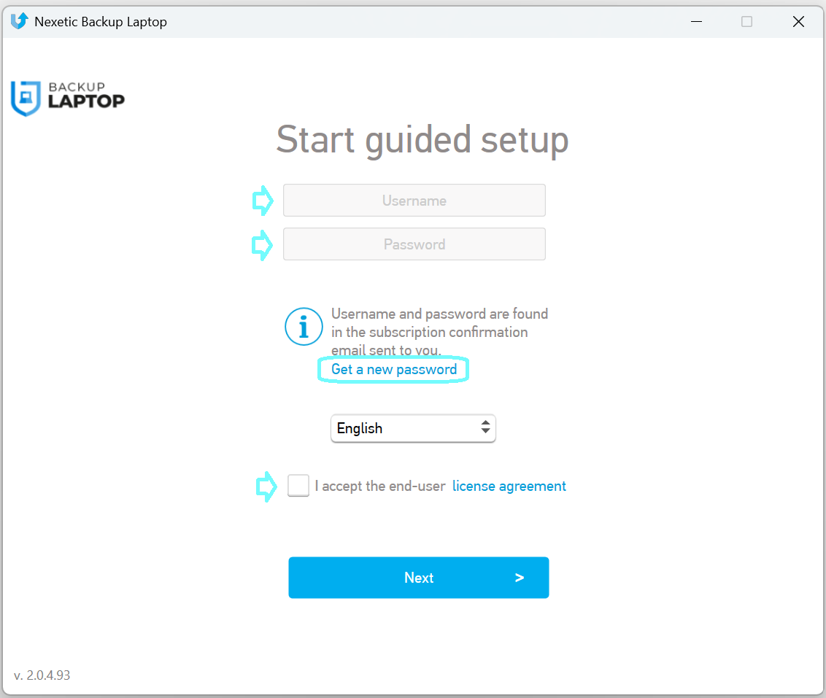
Task: Click the blue information icon
Action: click(304, 326)
